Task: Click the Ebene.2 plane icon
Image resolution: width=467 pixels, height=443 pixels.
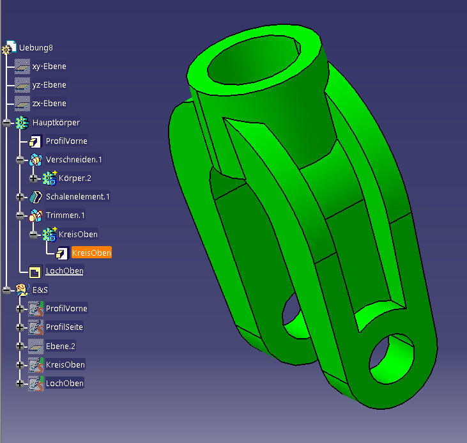Action: tap(36, 346)
